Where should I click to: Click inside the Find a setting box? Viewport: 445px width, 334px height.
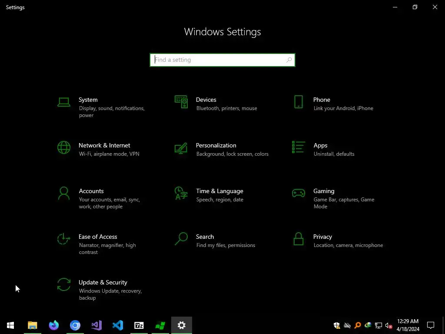[222, 60]
